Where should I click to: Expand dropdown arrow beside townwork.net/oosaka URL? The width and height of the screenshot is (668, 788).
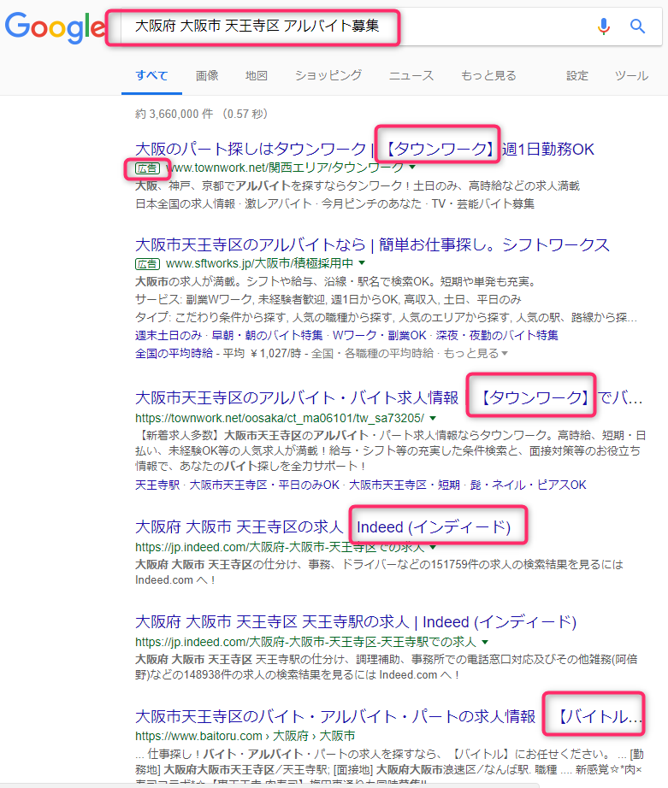point(434,418)
